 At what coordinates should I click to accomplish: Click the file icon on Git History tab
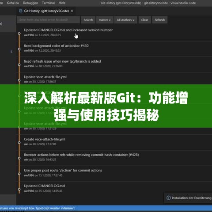point(21,11)
